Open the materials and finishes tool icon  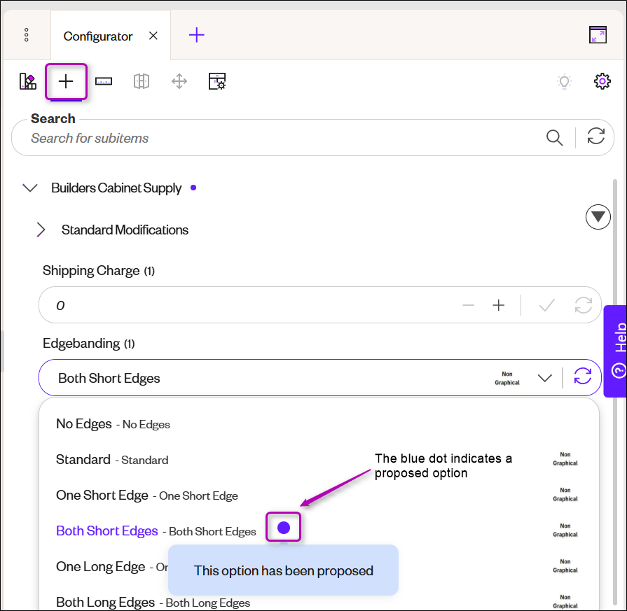pos(28,81)
